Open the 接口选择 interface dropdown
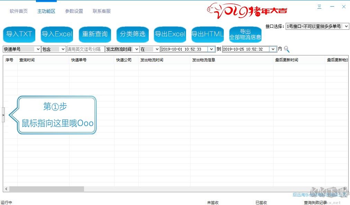The height and width of the screenshot is (205, 350). pyautogui.click(x=317, y=26)
